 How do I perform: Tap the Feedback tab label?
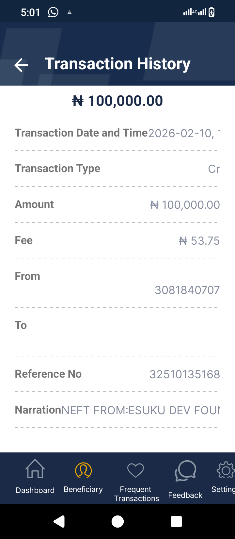tap(185, 495)
